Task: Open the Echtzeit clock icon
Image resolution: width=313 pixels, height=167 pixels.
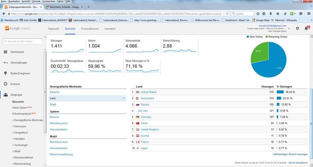Action: [6, 84]
